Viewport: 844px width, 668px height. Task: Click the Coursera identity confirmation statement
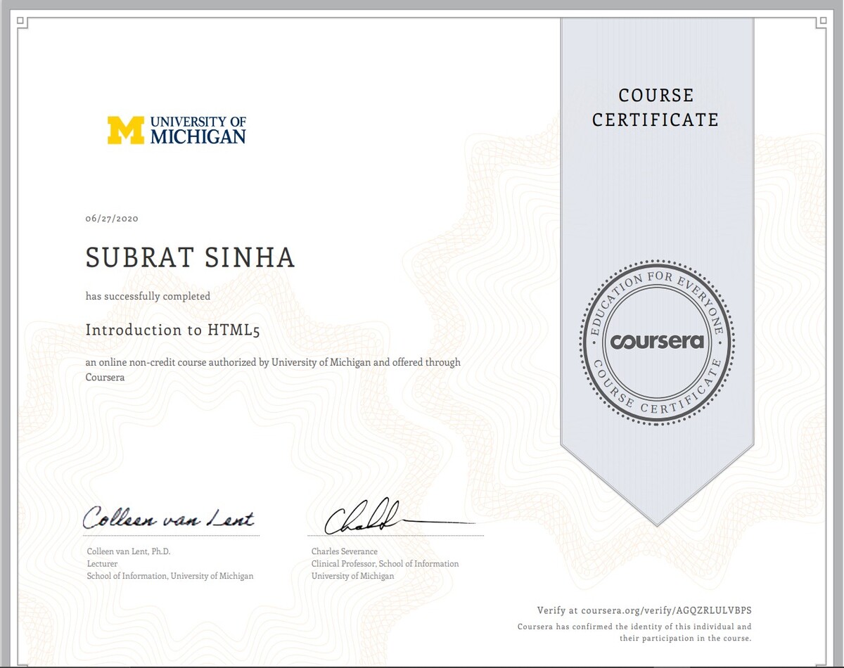[x=634, y=632]
